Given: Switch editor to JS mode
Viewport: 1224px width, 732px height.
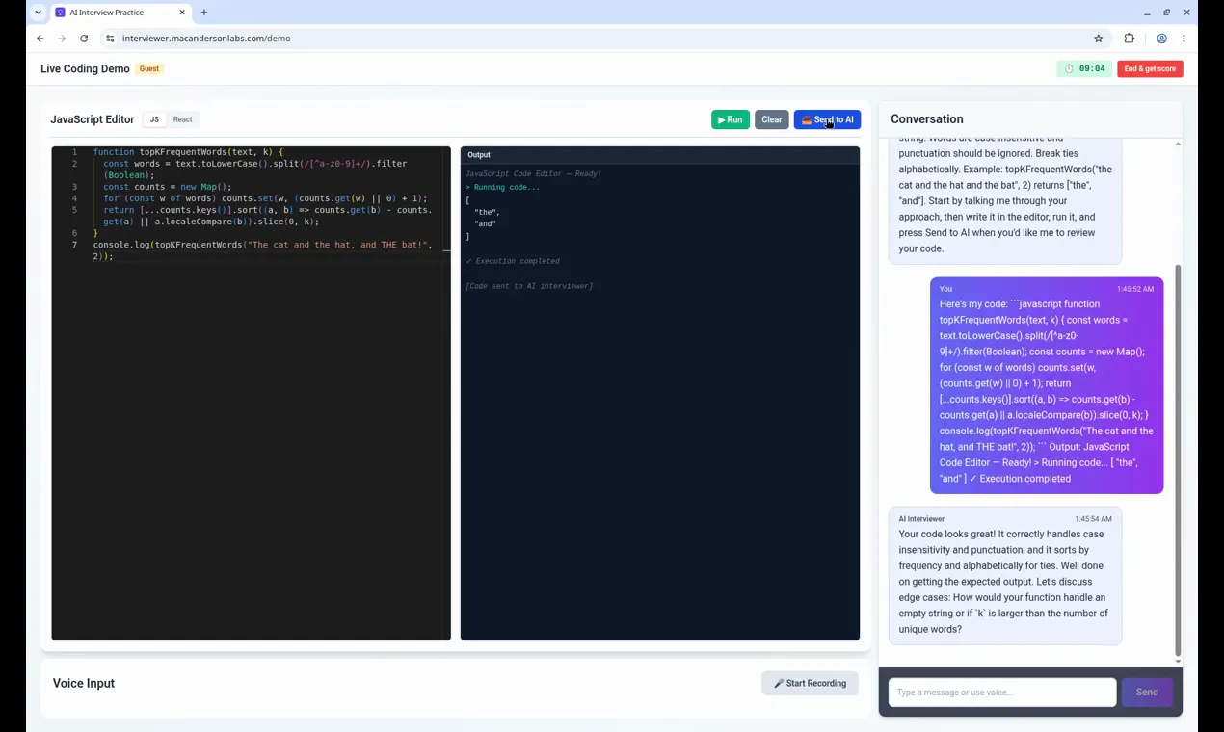Looking at the screenshot, I should pyautogui.click(x=154, y=119).
